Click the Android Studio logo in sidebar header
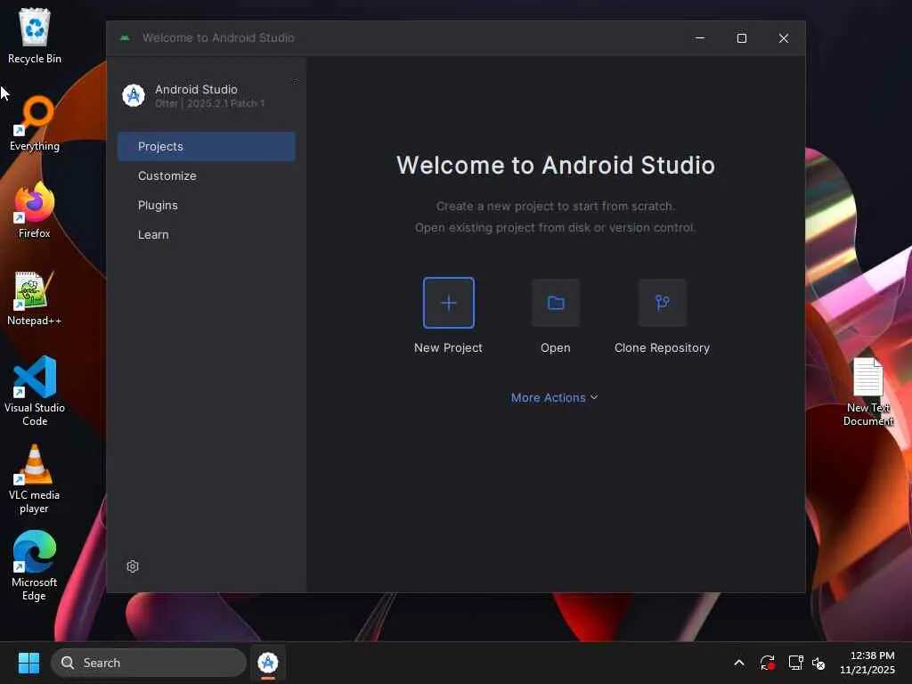 point(134,94)
